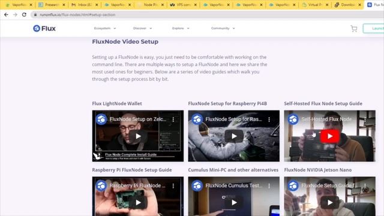This screenshot has width=384, height=216.
Task: Switch to the Inbox Gmail tab
Action: point(84,5)
